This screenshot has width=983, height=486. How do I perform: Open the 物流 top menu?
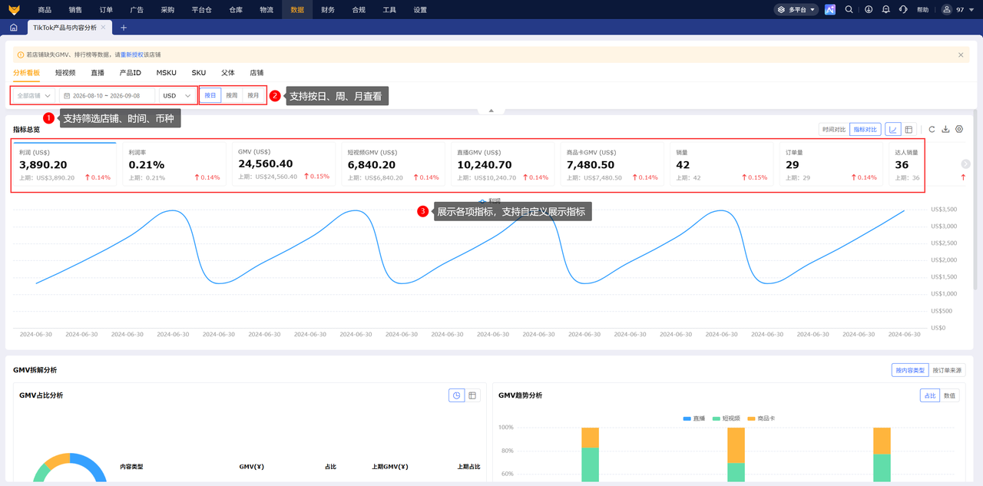[266, 10]
